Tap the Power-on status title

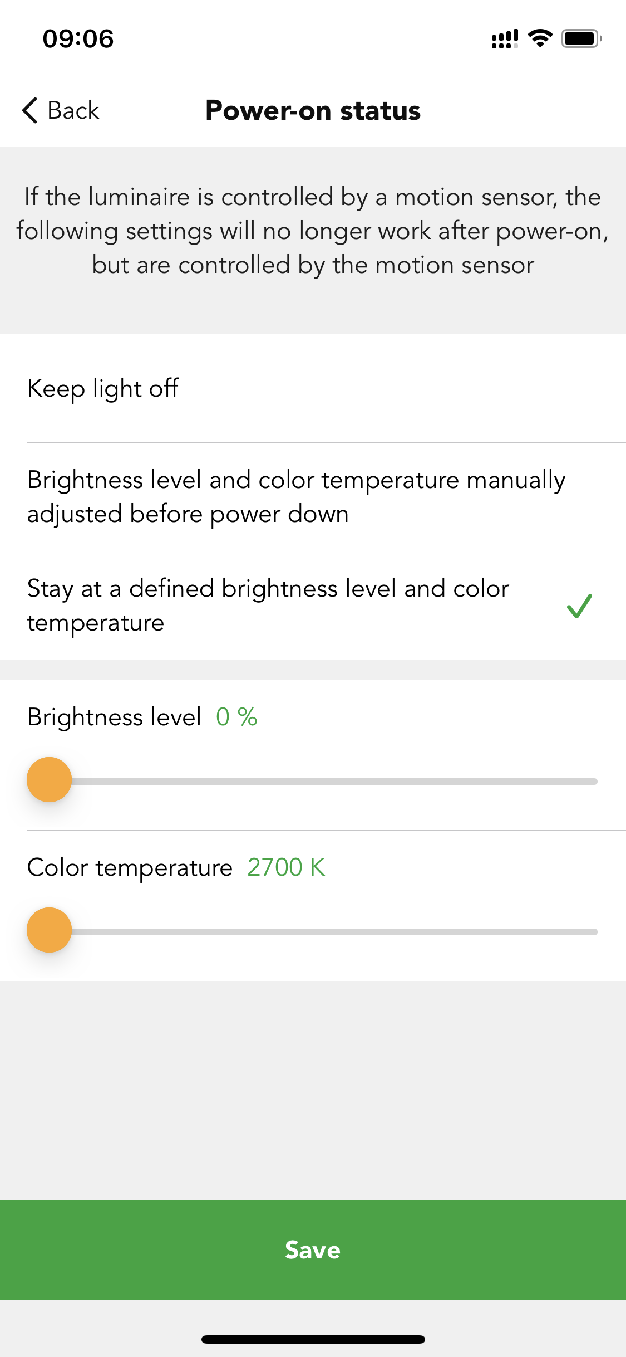[313, 110]
